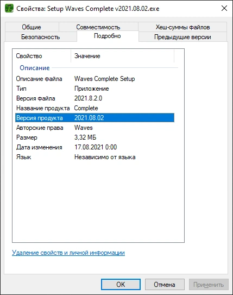Select the Дата изменения row

(95, 147)
